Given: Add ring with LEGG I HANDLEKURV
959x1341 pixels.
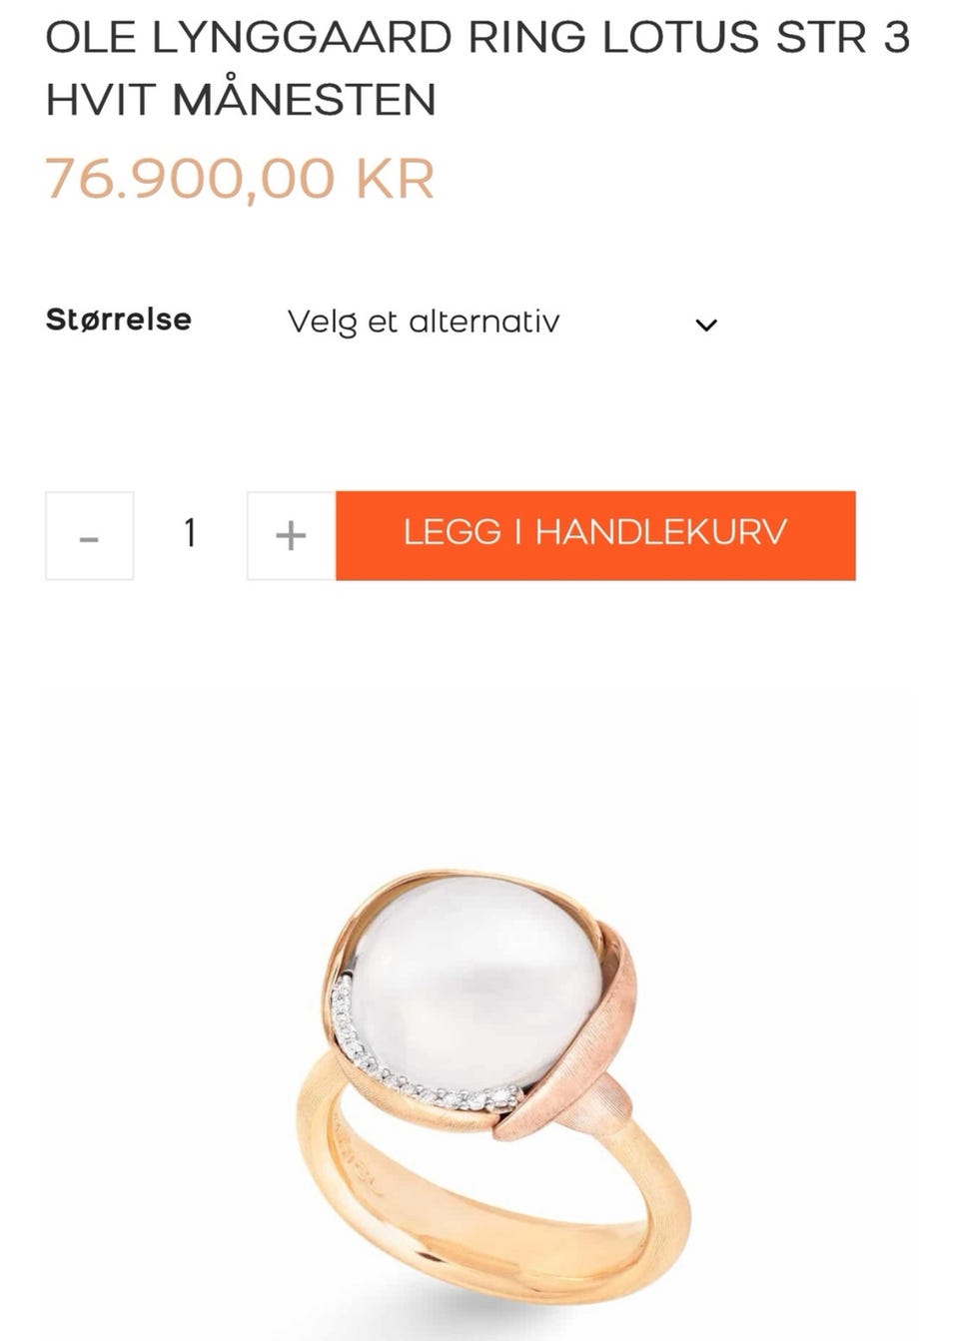Looking at the screenshot, I should point(595,535).
